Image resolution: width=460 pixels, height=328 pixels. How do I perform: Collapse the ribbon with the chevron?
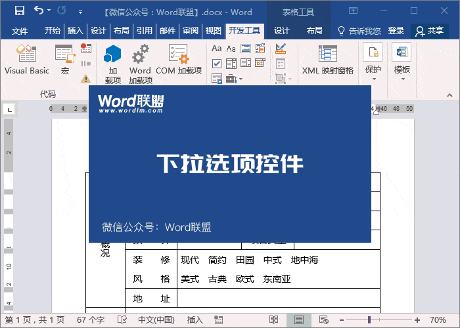(449, 95)
